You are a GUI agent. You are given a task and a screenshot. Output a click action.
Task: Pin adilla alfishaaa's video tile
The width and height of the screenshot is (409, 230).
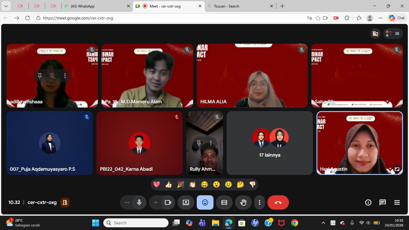[x=40, y=76]
